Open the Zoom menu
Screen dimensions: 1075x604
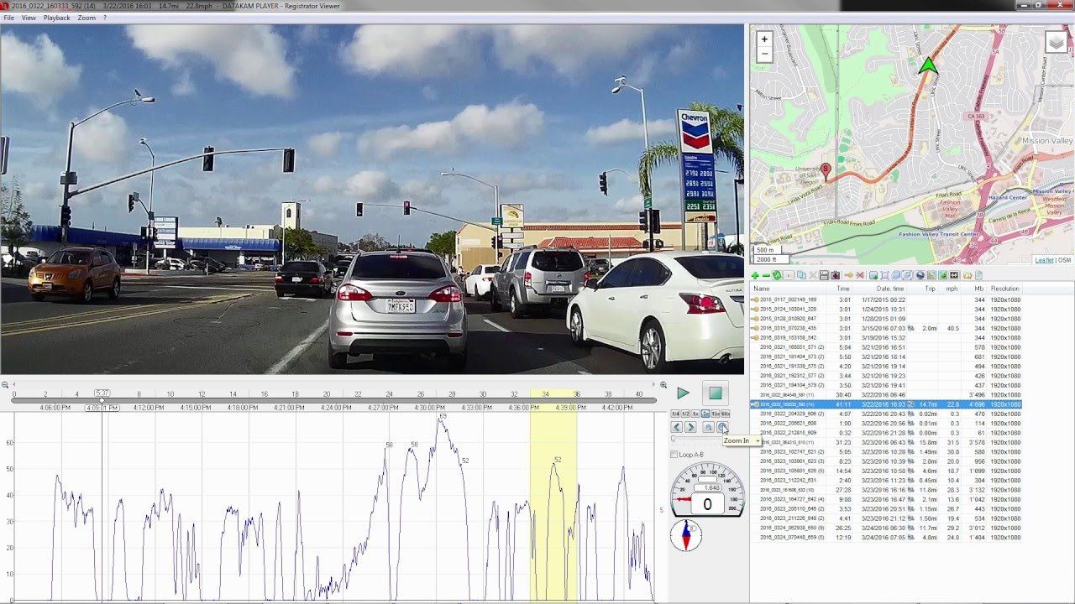pos(87,18)
